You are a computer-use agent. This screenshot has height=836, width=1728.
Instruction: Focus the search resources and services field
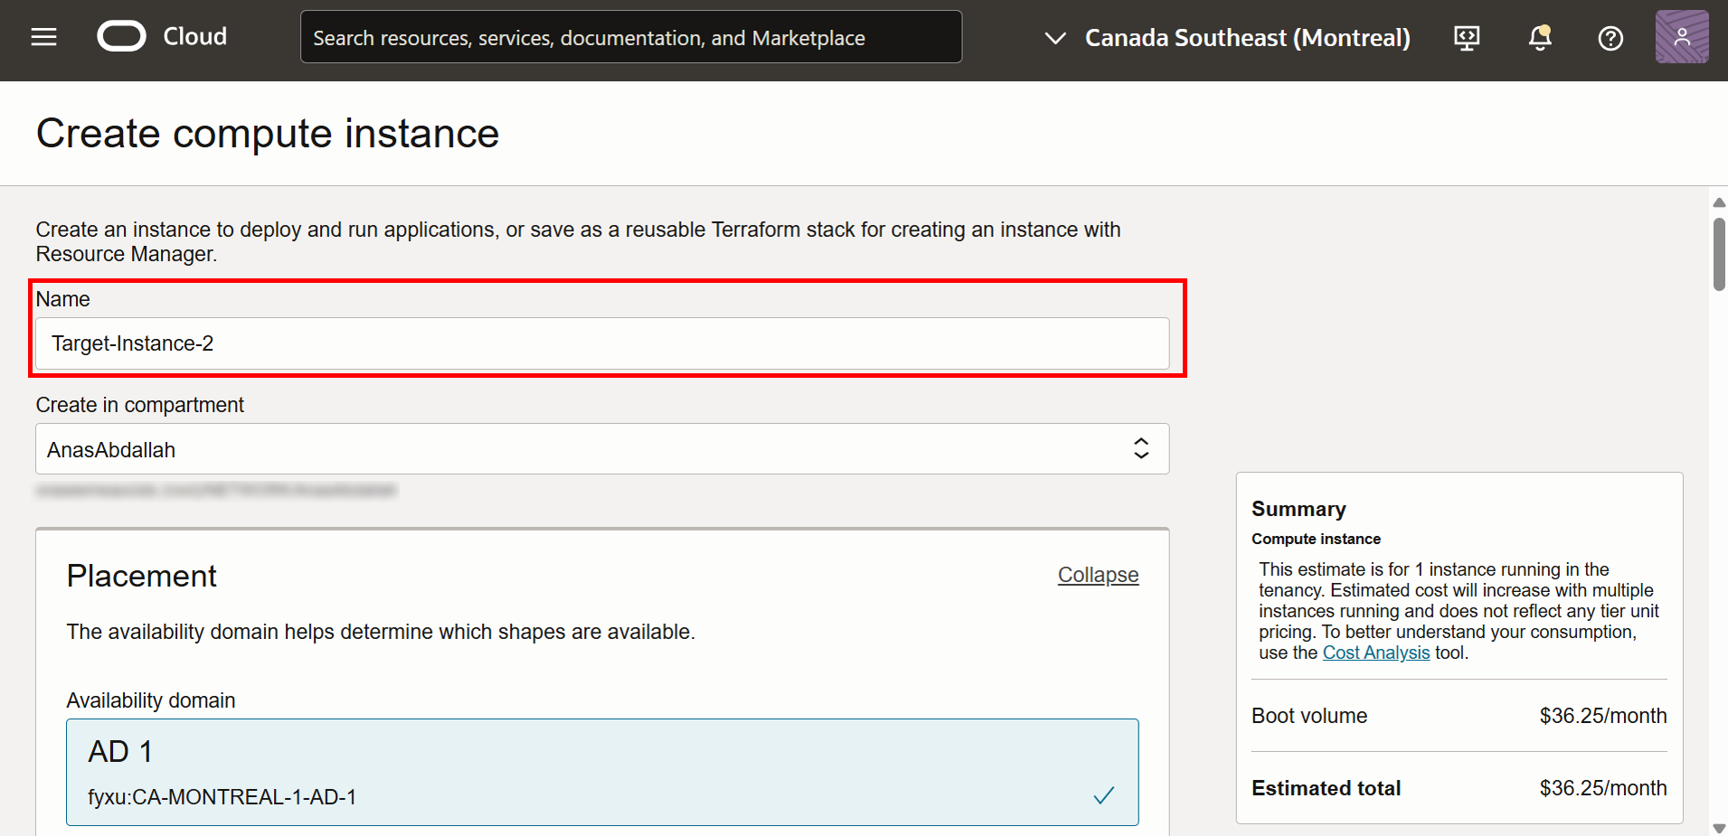pyautogui.click(x=630, y=38)
